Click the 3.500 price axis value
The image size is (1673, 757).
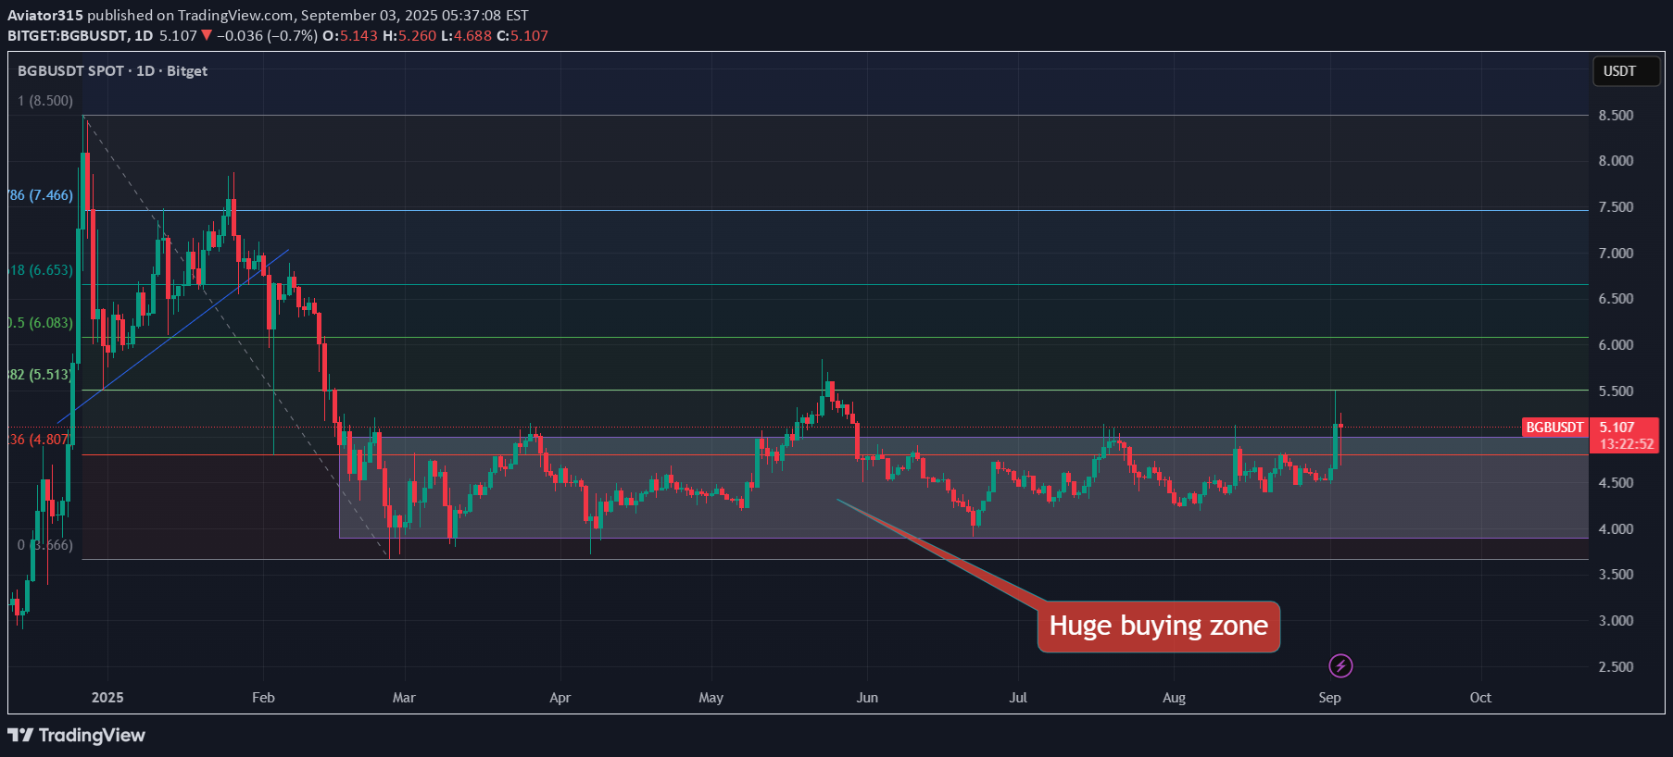tap(1616, 575)
